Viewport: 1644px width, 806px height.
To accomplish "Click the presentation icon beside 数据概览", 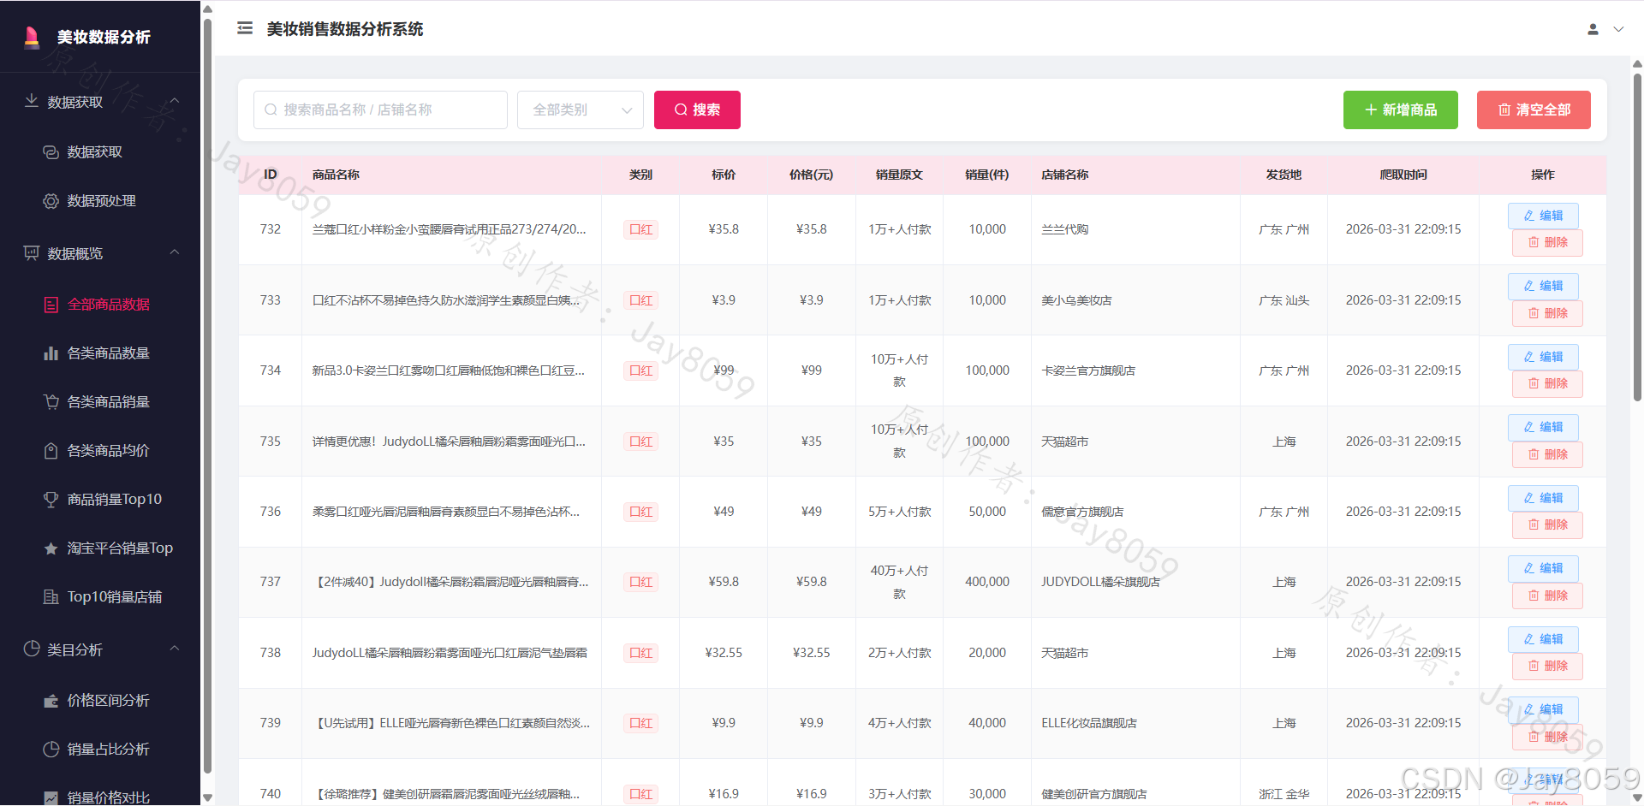I will pyautogui.click(x=32, y=253).
